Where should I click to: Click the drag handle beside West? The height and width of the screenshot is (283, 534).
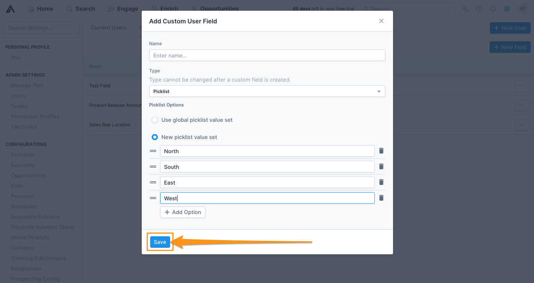pos(153,198)
